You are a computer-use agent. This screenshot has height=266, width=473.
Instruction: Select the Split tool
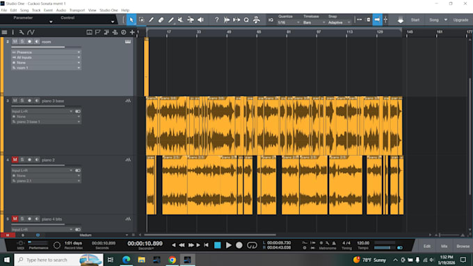151,20
